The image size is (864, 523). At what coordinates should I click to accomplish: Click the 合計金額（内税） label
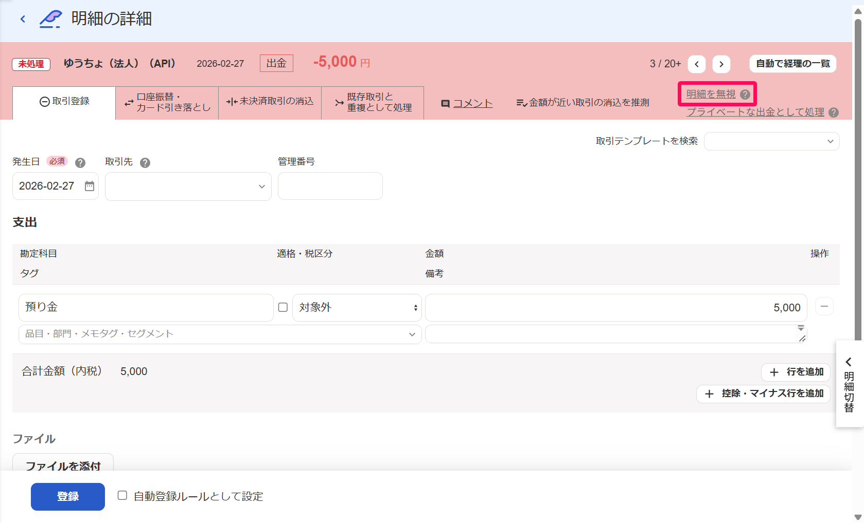pos(62,371)
